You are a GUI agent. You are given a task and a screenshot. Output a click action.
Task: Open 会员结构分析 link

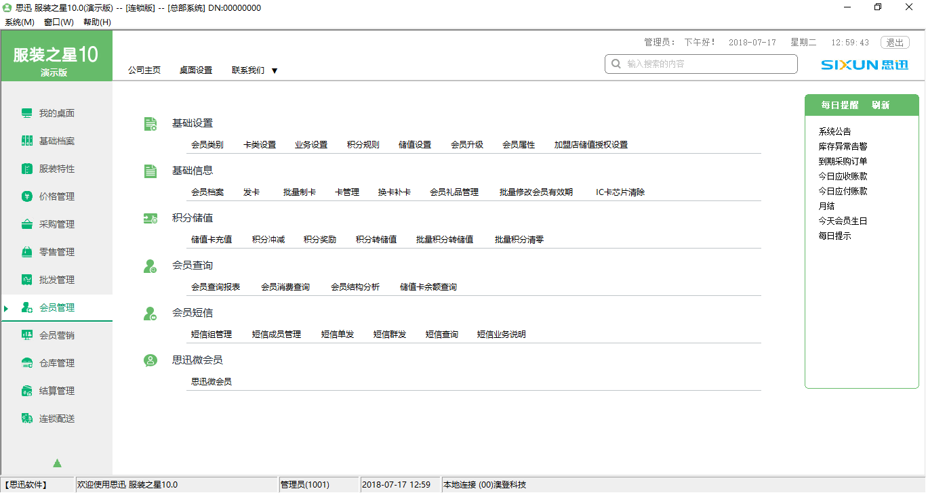[x=355, y=287]
